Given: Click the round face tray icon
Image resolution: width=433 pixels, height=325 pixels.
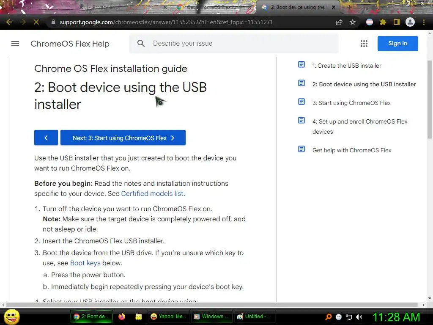Looking at the screenshot, I should 339,317.
